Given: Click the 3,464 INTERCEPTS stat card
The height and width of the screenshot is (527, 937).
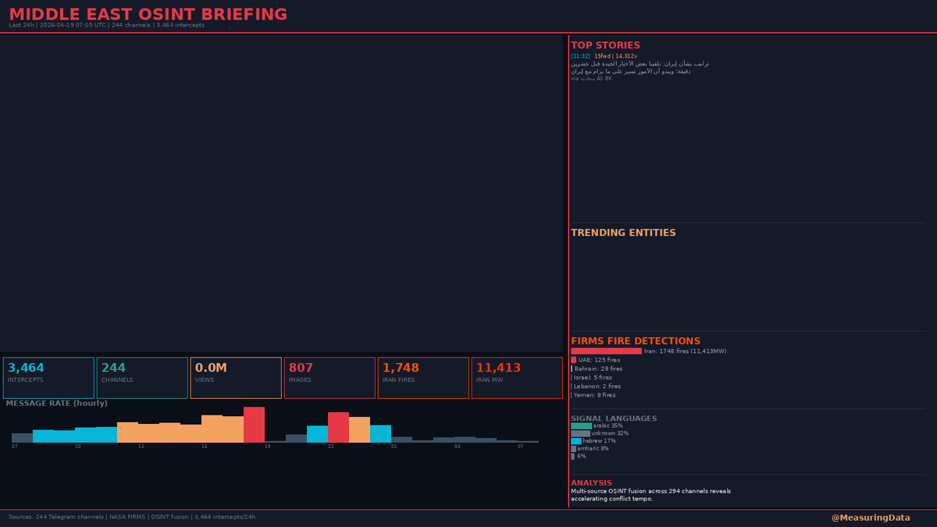Looking at the screenshot, I should (48, 378).
